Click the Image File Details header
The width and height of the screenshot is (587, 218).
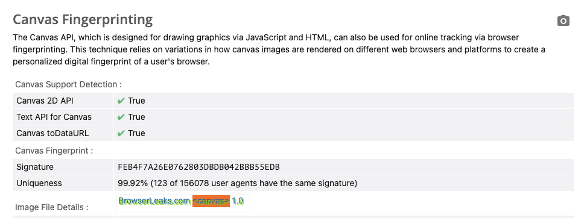click(x=52, y=207)
